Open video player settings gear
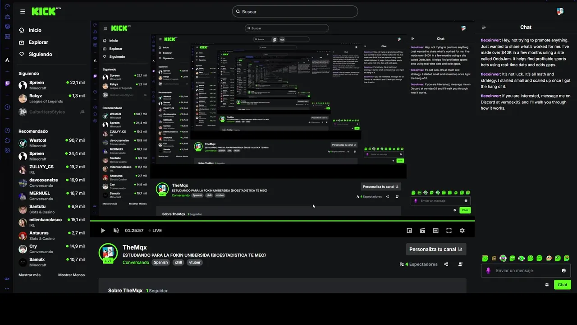The image size is (577, 325). 462,230
